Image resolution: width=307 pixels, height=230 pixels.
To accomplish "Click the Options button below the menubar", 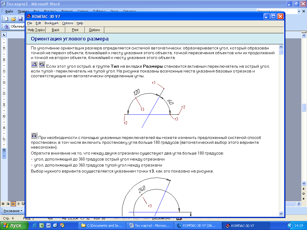I will tap(94, 30).
